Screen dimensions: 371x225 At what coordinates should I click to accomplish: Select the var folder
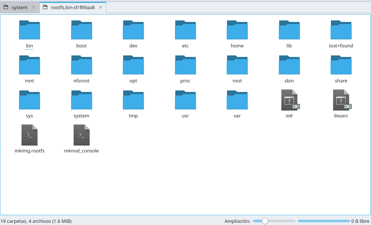click(x=237, y=100)
